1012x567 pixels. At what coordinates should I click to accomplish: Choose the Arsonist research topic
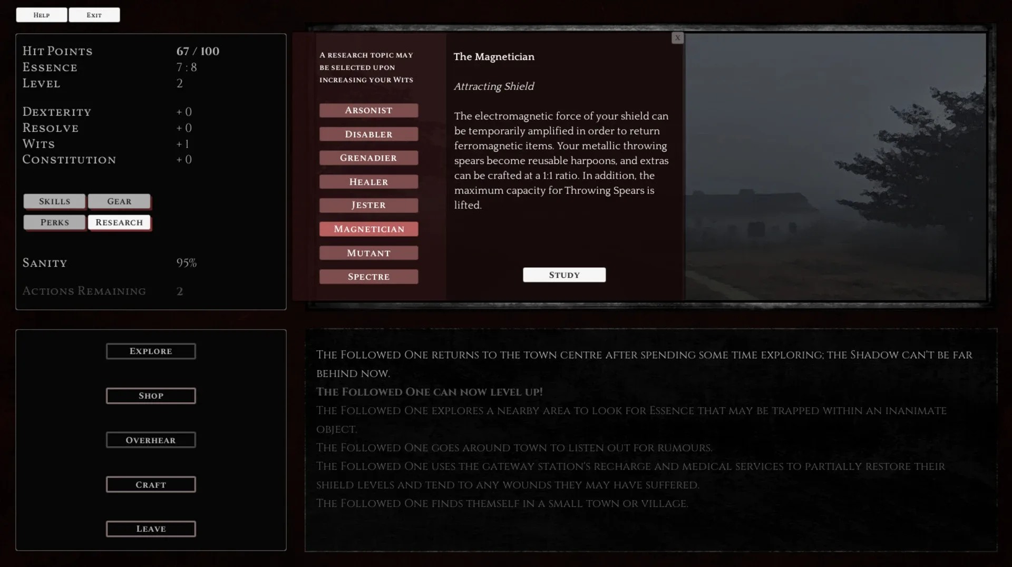tap(368, 110)
